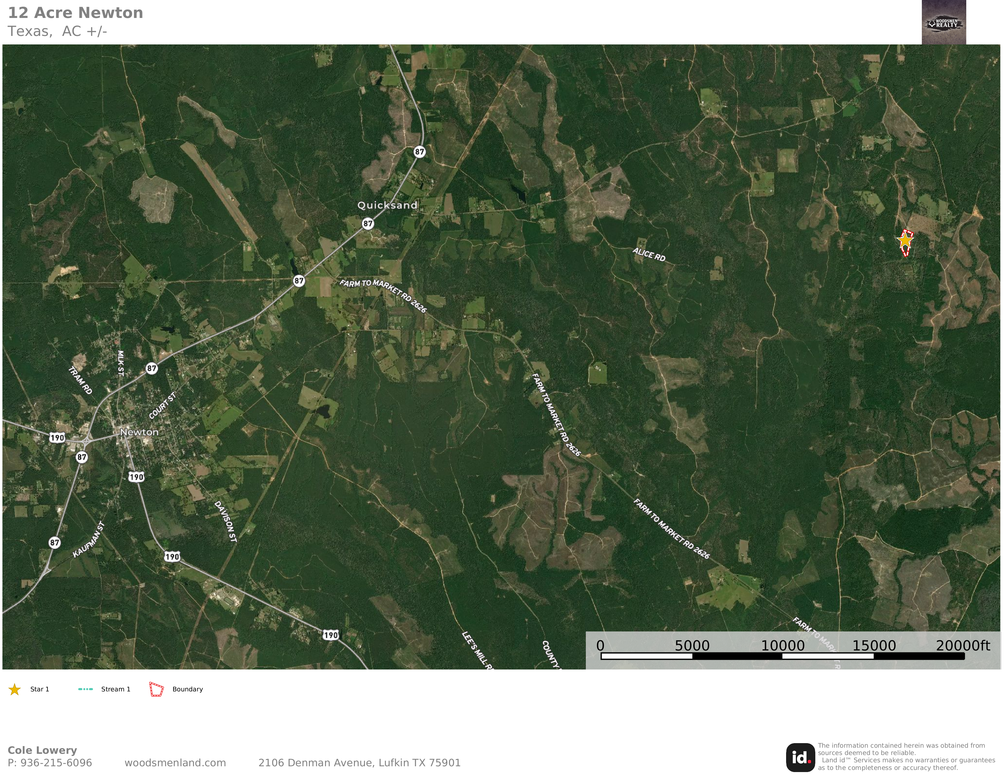1004x776 pixels.
Task: Click the Alice Rd road label
Action: click(x=649, y=254)
